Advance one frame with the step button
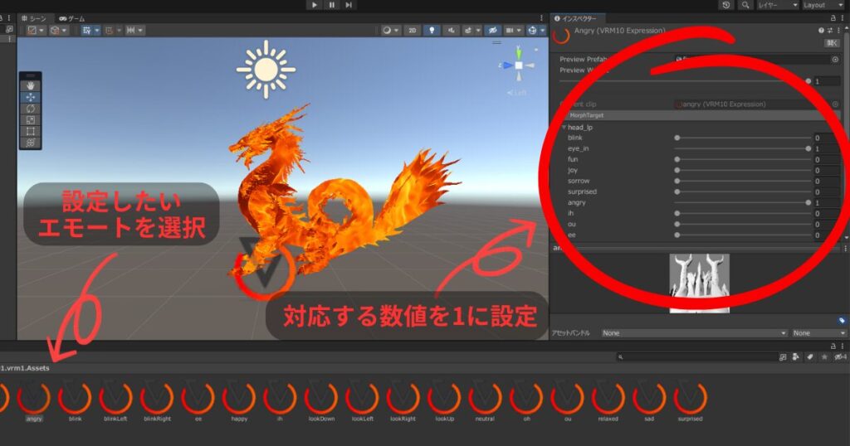Viewport: 850px width, 446px height. pyautogui.click(x=349, y=5)
